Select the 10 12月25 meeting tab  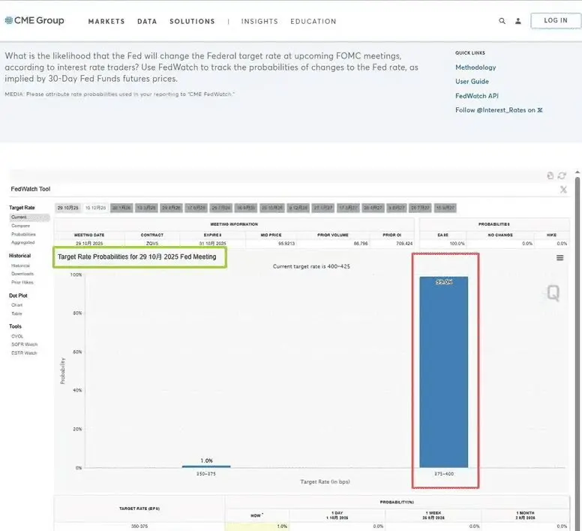coord(95,208)
